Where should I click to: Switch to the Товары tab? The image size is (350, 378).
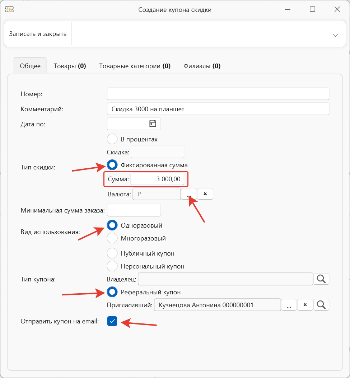(x=70, y=66)
